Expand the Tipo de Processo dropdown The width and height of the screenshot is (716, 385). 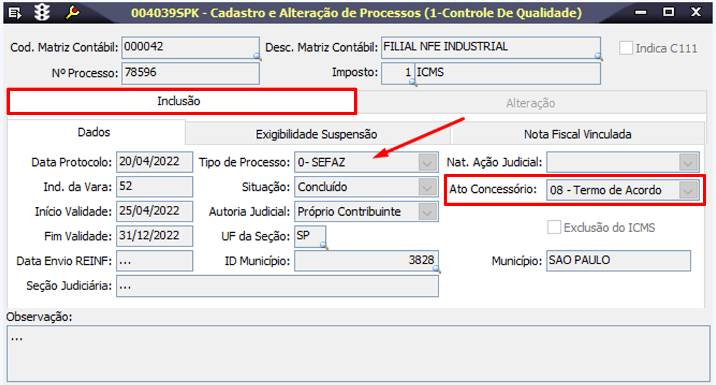[x=428, y=162]
